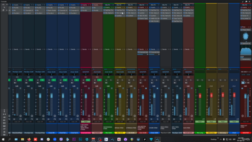Add a send with plus on Choir ER channel
The image size is (252, 142).
(x=56, y=49)
